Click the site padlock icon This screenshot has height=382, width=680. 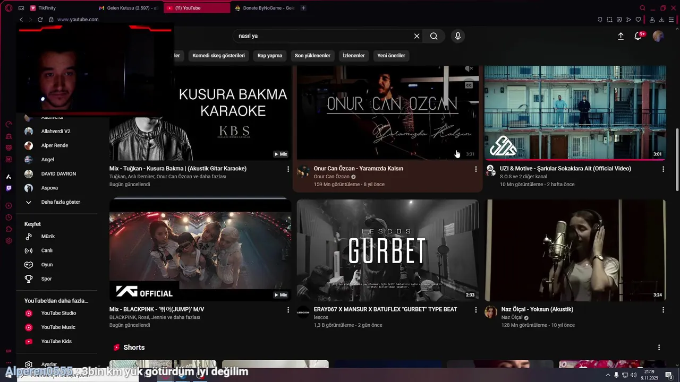[x=51, y=20]
